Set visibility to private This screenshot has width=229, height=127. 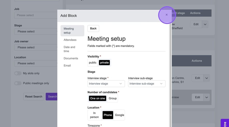click(x=104, y=63)
